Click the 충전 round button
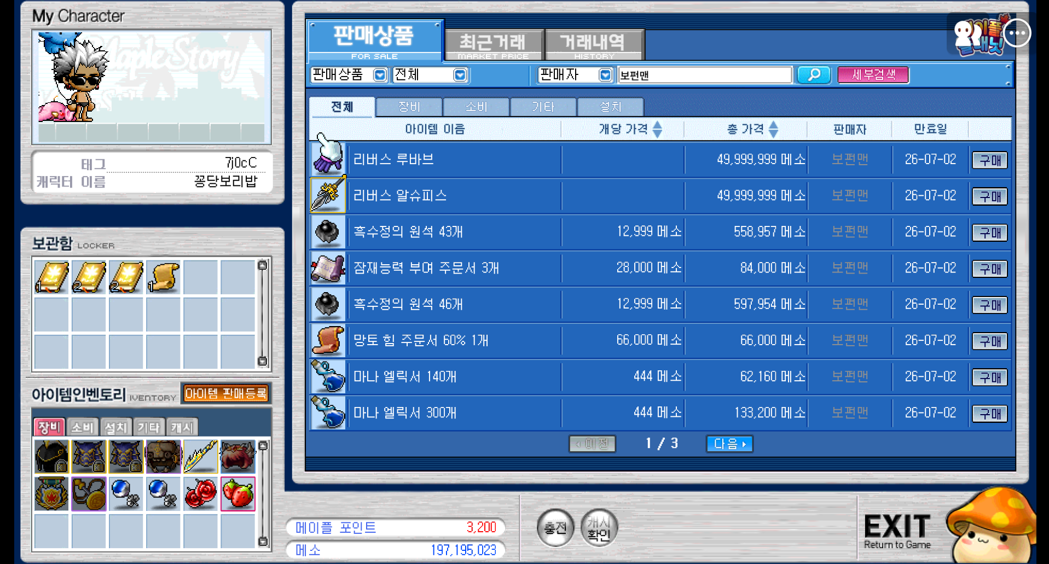Viewport: 1049px width, 564px height. pyautogui.click(x=555, y=528)
